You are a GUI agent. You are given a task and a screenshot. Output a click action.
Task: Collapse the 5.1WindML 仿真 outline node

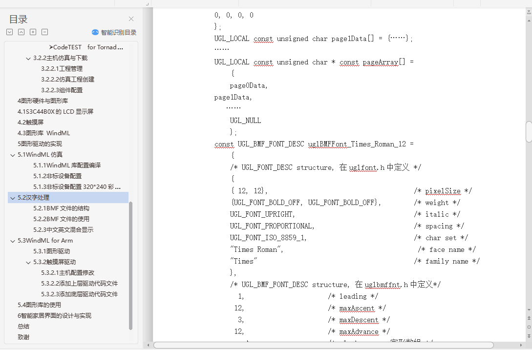click(13, 155)
